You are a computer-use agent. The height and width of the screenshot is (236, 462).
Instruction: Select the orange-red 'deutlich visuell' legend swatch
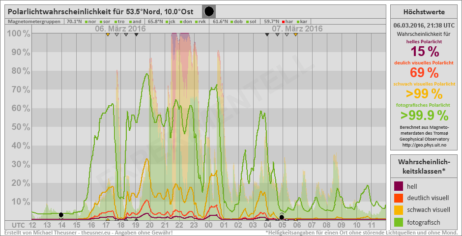(399, 198)
